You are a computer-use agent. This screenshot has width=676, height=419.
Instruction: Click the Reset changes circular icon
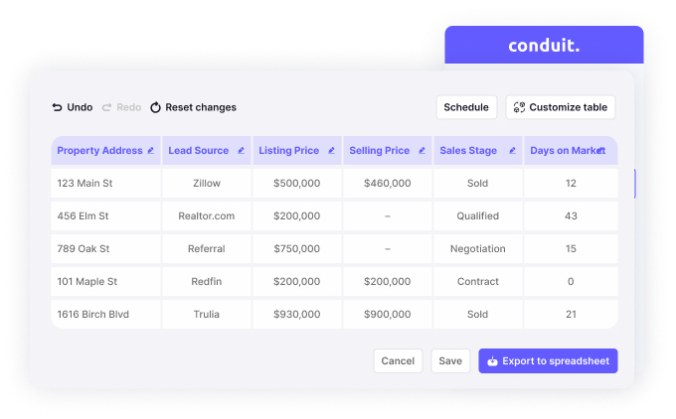click(155, 107)
